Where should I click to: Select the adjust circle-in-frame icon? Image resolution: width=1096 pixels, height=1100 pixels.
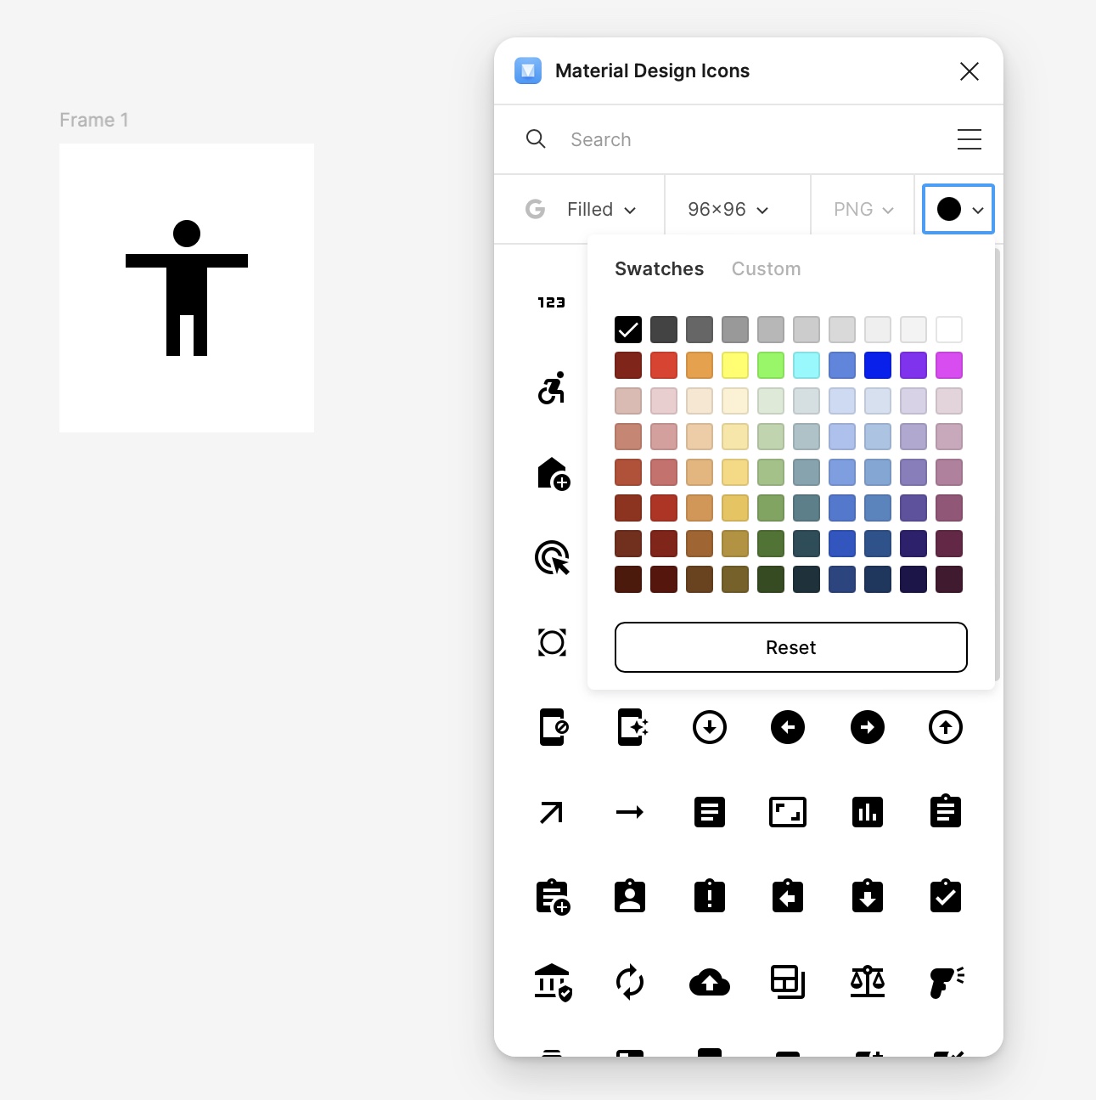(x=552, y=643)
